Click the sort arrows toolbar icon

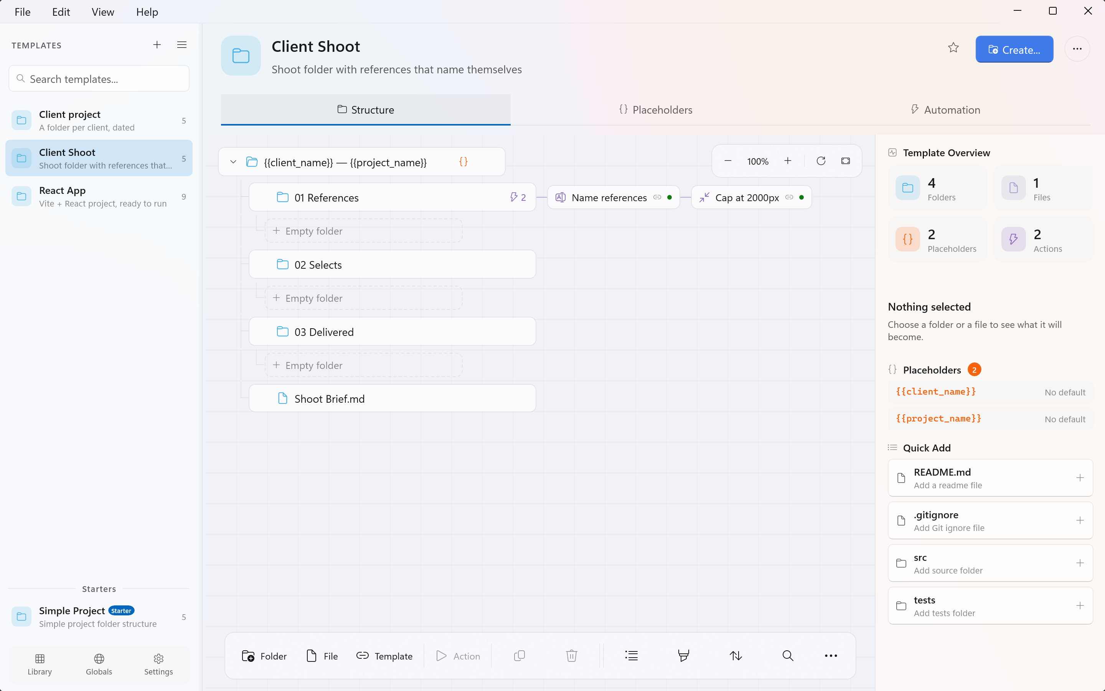click(735, 656)
